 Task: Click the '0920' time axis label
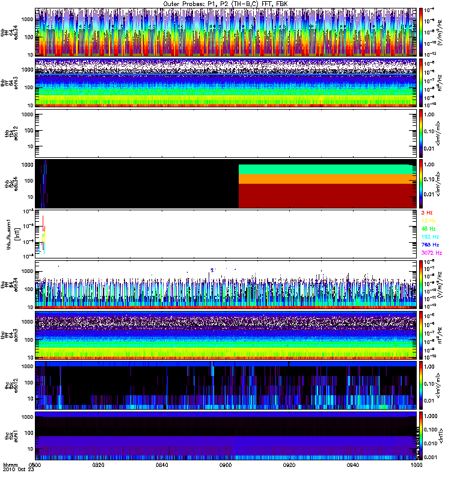(x=289, y=465)
